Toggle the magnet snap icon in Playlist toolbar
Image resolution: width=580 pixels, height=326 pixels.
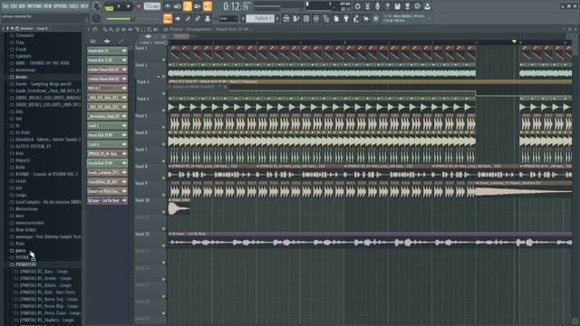coord(95,29)
